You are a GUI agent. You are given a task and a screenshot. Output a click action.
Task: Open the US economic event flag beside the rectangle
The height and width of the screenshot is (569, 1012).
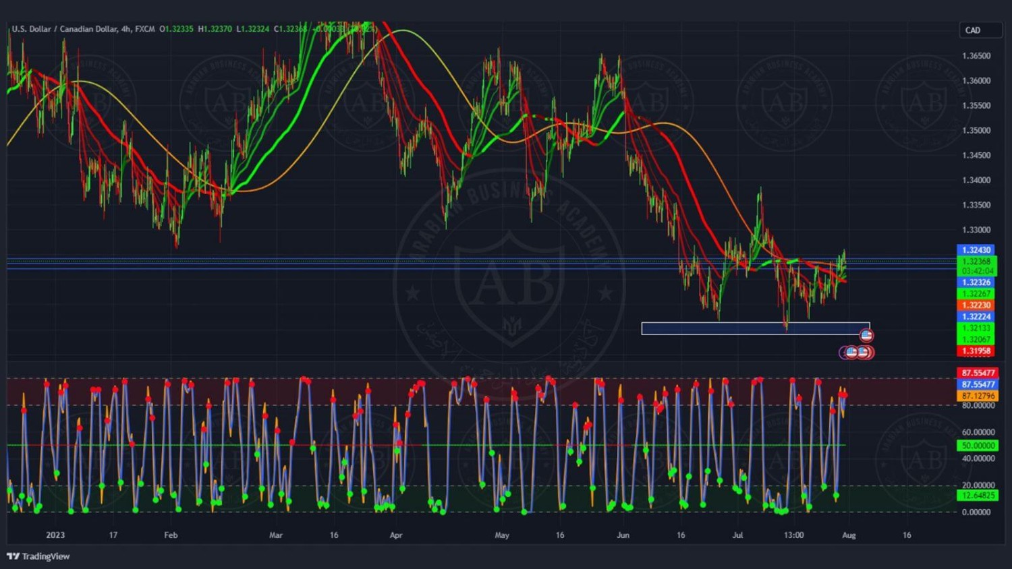tap(866, 335)
